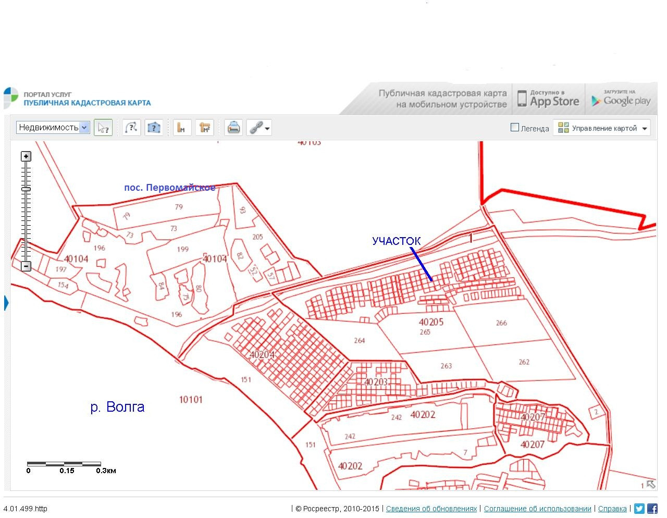667x518 pixels.
Task: Select the identify-by-point cursor tool
Action: click(103, 128)
